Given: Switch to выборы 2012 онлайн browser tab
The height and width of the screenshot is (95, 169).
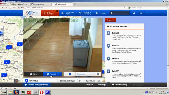Looking at the screenshot, I should click(x=19, y=4).
